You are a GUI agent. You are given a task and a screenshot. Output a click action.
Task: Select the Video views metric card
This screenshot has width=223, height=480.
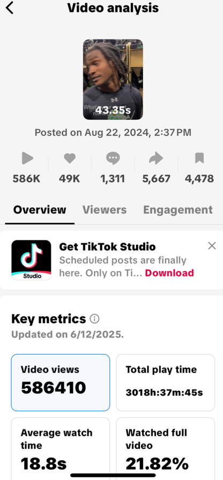(x=61, y=383)
